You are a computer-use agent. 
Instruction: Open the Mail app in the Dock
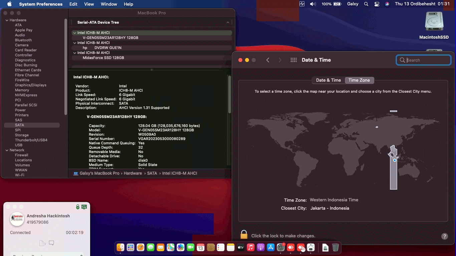[161, 247]
